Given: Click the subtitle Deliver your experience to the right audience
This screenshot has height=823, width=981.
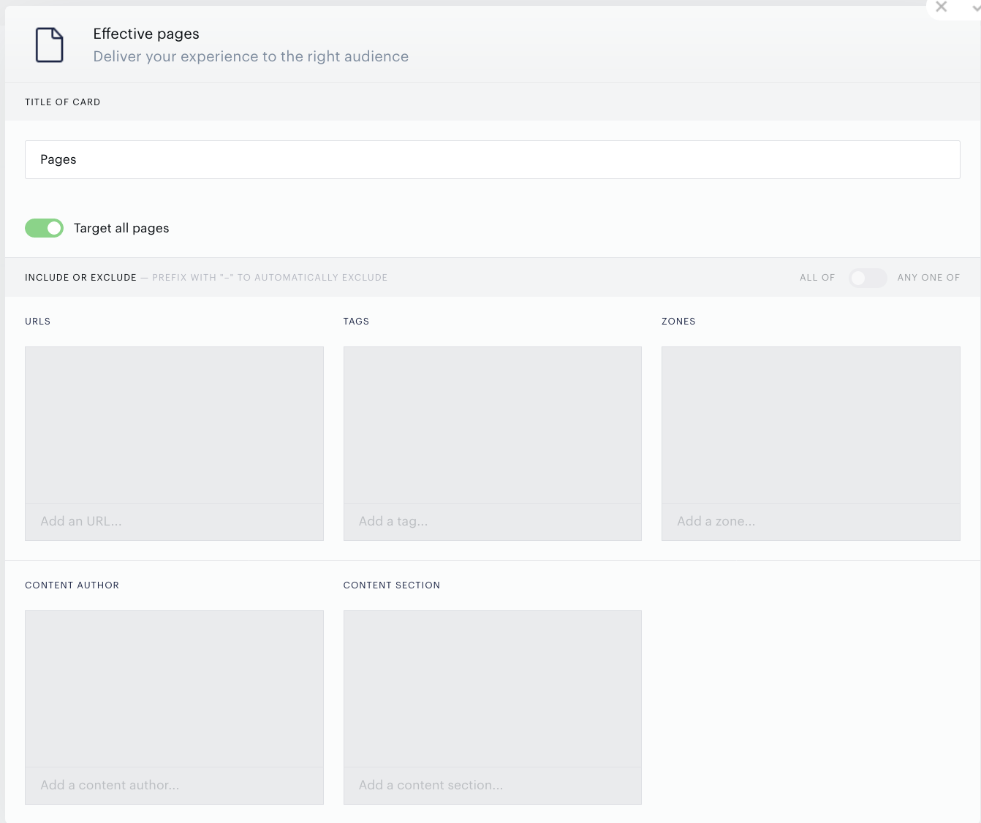Looking at the screenshot, I should (251, 57).
